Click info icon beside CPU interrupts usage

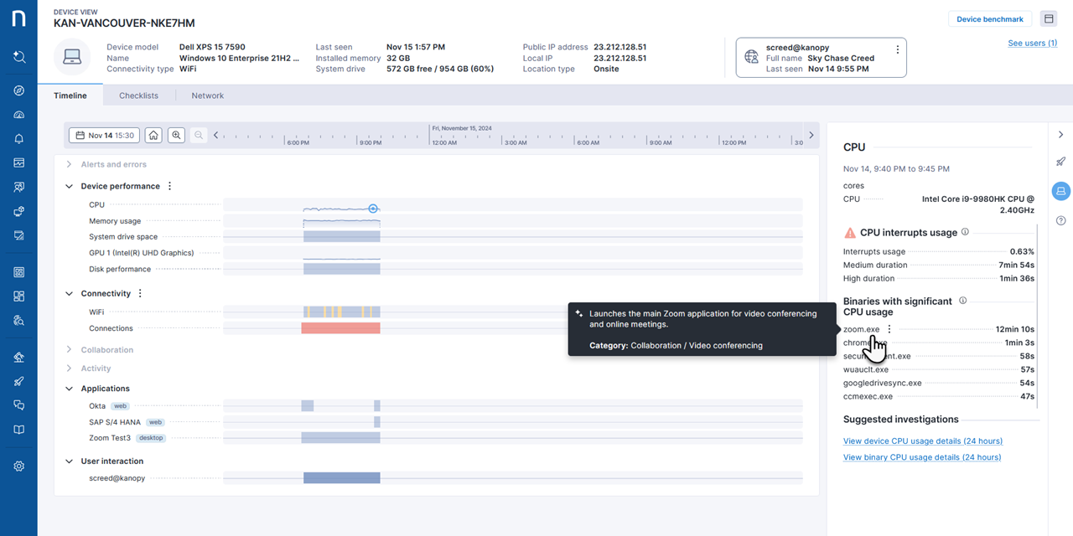(x=965, y=232)
